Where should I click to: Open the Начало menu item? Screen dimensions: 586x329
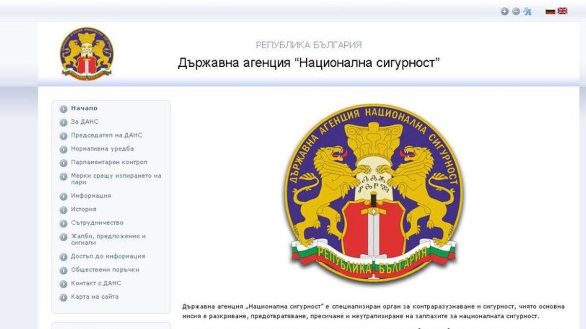84,108
